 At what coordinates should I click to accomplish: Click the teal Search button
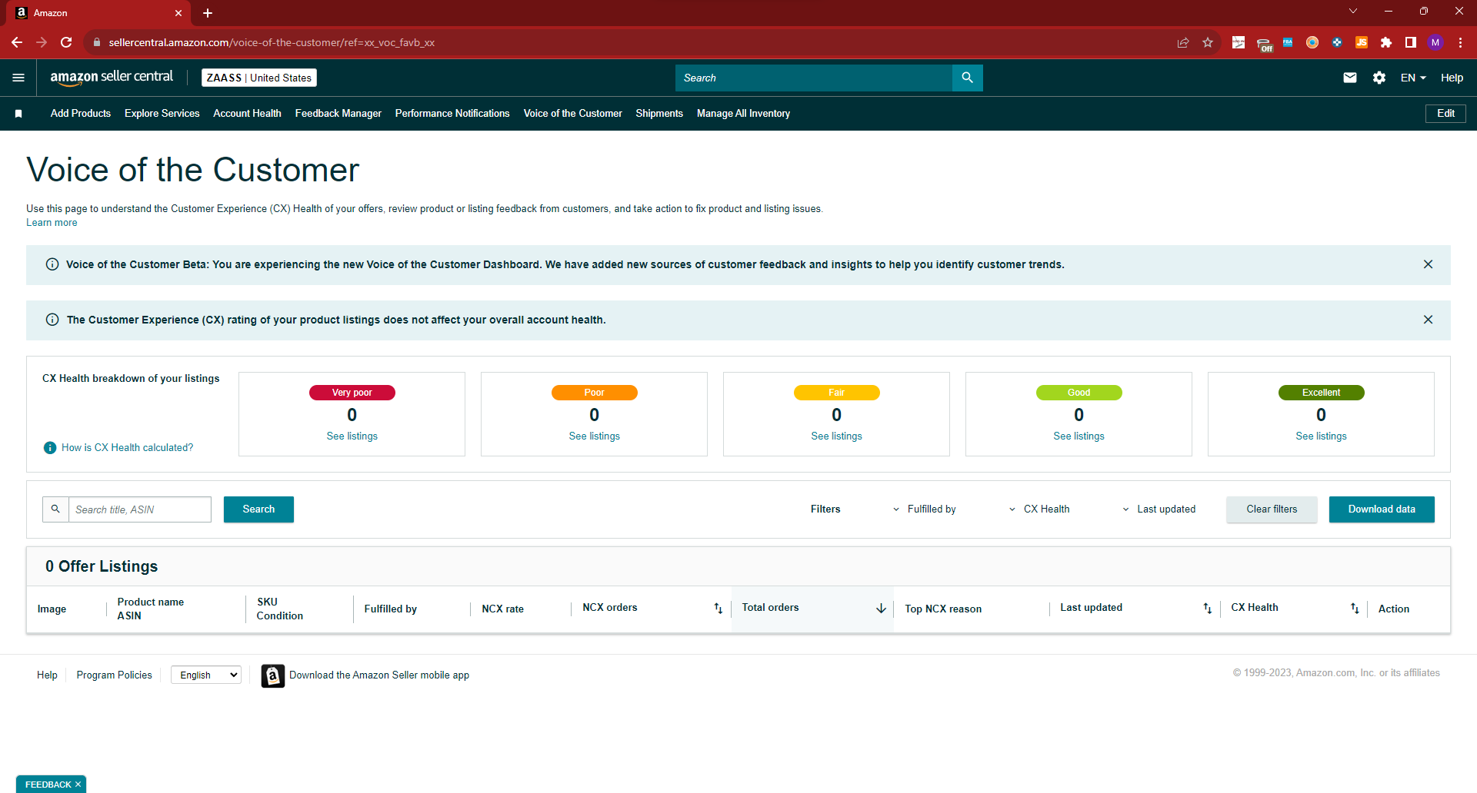click(x=258, y=509)
